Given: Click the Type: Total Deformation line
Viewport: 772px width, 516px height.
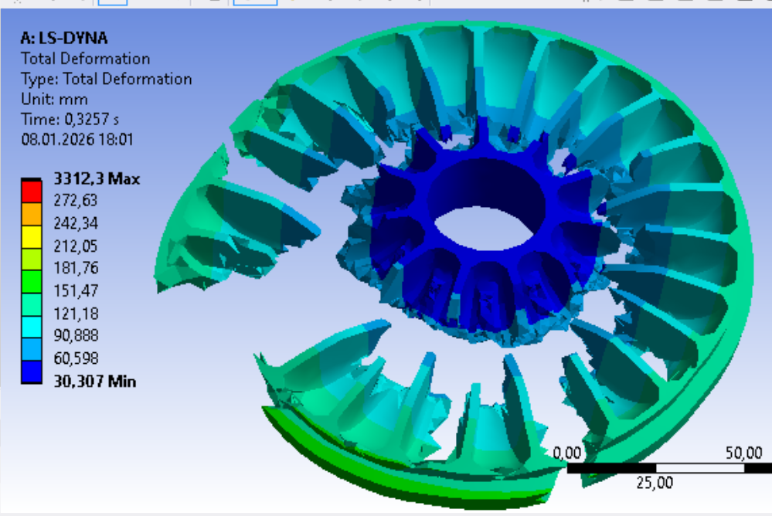Looking at the screenshot, I should [x=106, y=79].
